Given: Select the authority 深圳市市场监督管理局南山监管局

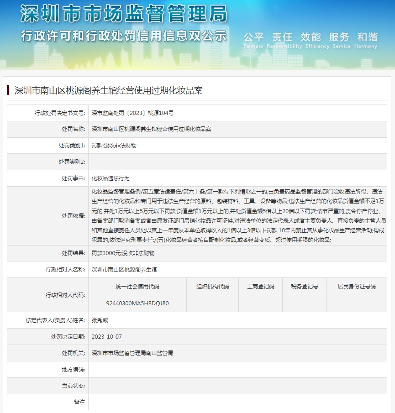Looking at the screenshot, I should point(132,353).
